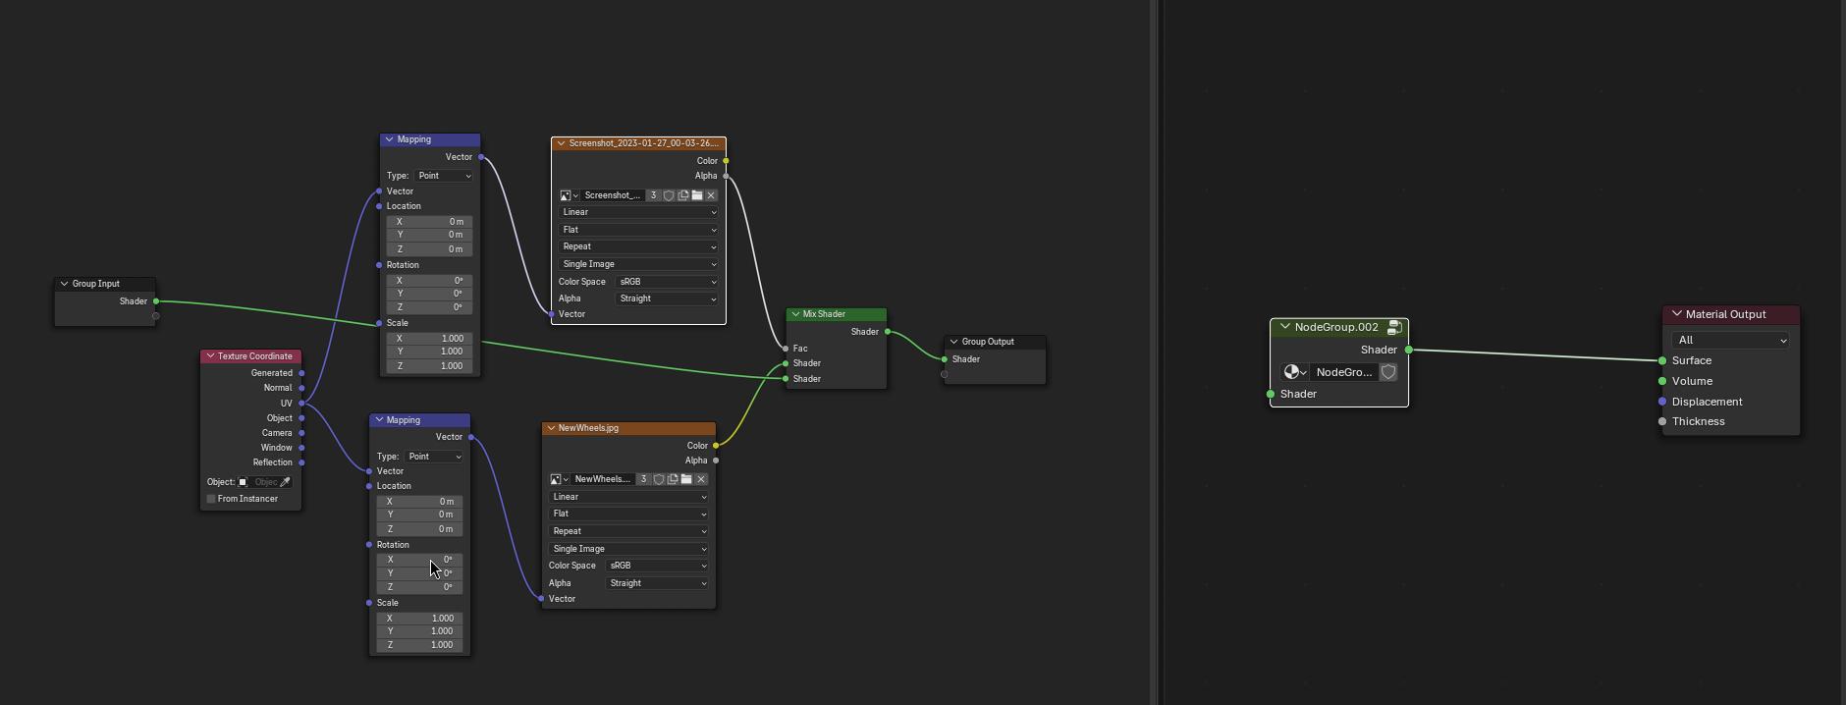Browse node trees in NodeGroup.002 node

pyautogui.click(x=1295, y=372)
